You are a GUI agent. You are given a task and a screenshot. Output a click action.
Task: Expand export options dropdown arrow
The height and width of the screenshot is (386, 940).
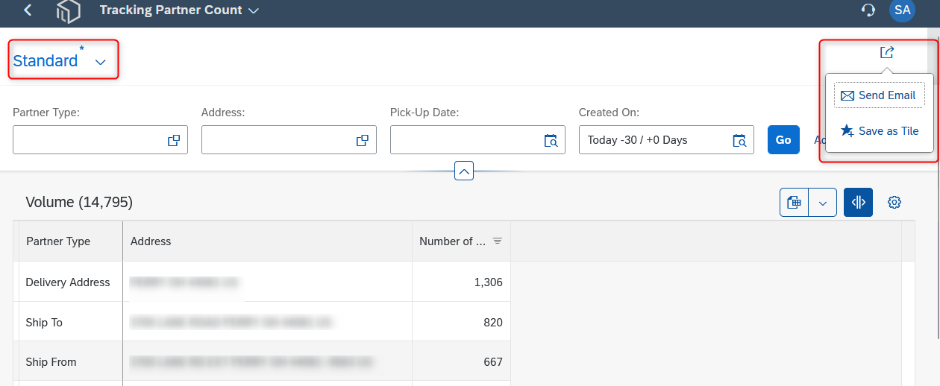(823, 202)
